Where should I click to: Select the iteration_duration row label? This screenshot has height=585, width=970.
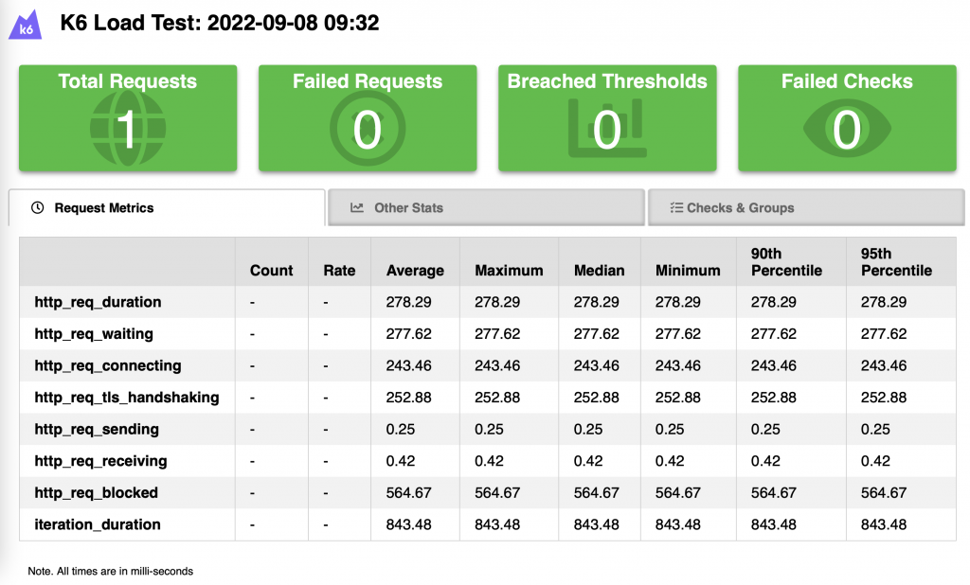(98, 524)
